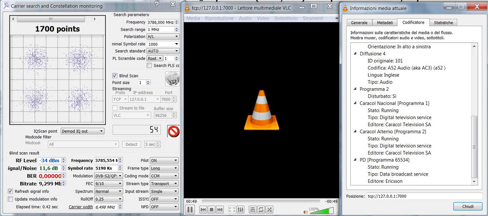This screenshot has height=216, width=488.
Task: Open VLC extended settings equalizer icon
Action: coord(241,210)
